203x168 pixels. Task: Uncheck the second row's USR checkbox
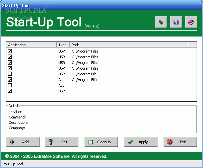click(x=10, y=57)
